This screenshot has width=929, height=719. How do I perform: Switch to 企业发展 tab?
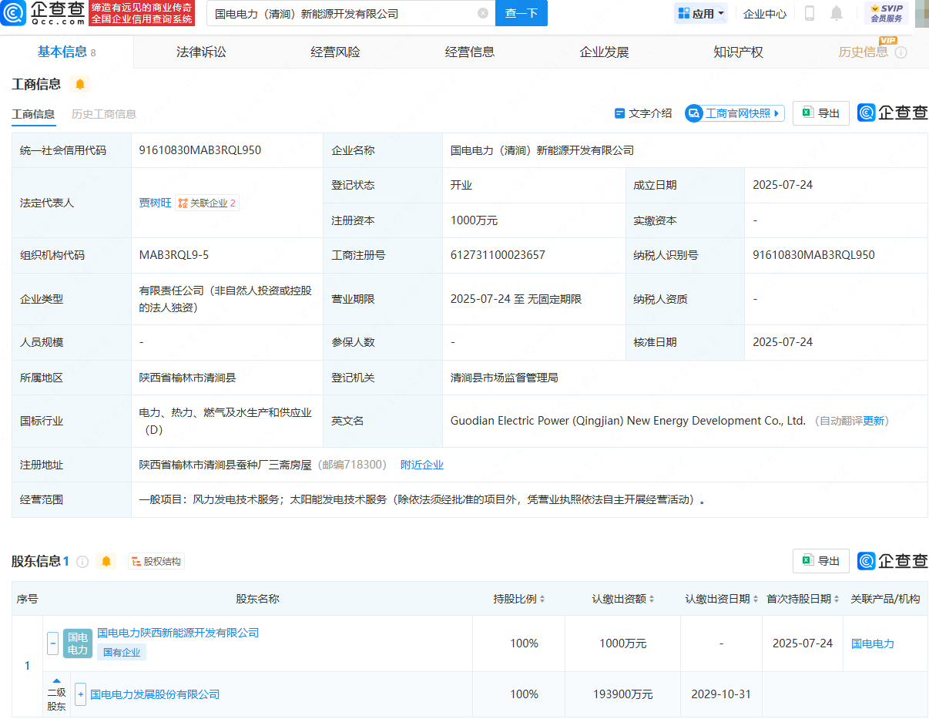pyautogui.click(x=604, y=52)
